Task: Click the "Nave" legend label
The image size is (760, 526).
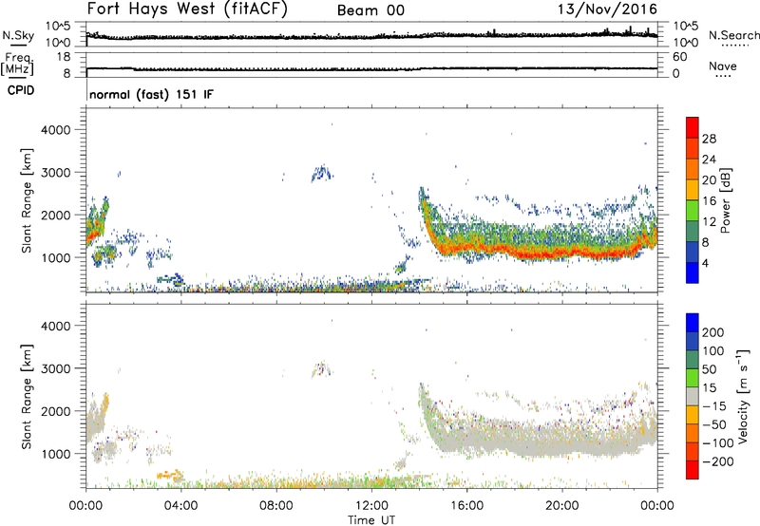Action: click(x=722, y=66)
